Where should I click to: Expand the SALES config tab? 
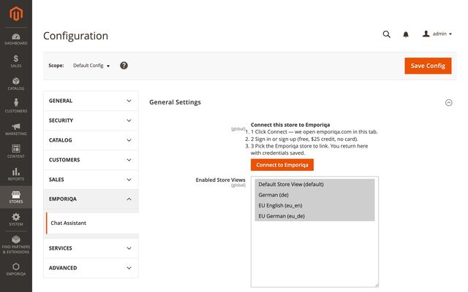[91, 180]
